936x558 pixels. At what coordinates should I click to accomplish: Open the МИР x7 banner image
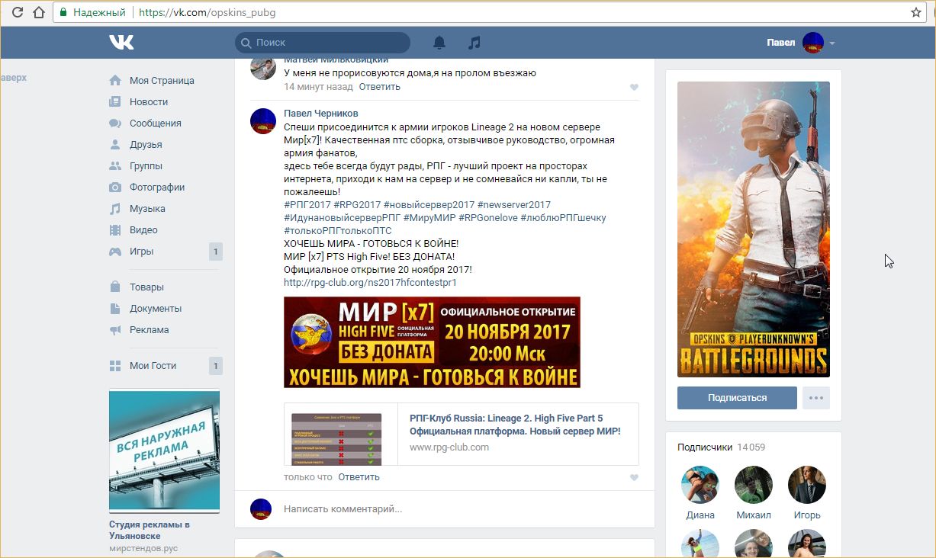click(x=432, y=342)
